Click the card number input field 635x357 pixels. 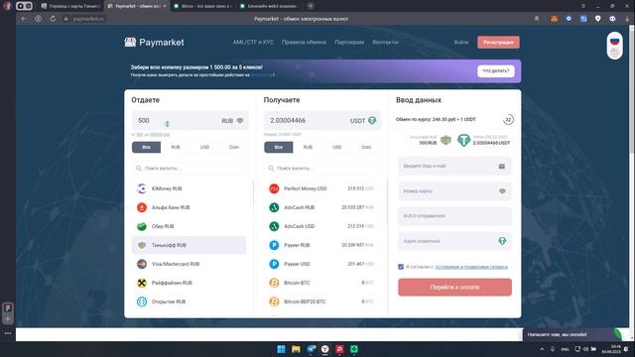(454, 191)
